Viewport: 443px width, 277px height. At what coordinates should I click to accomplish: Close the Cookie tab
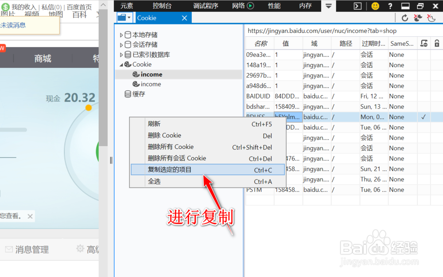(184, 18)
